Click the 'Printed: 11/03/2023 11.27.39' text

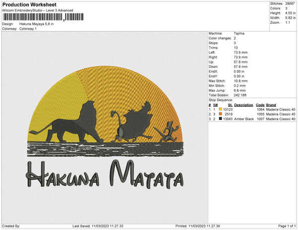198,226
